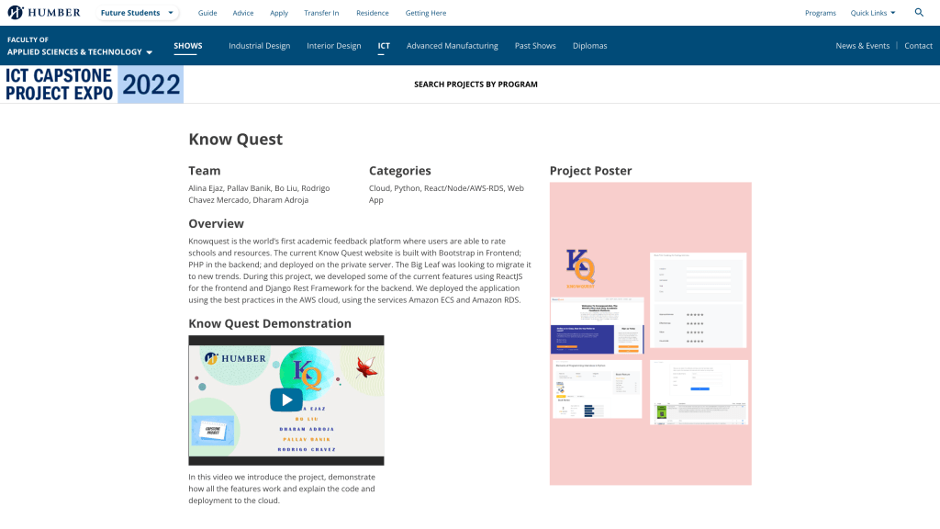Go to Interior Design shows
The image size is (940, 529).
(x=333, y=46)
